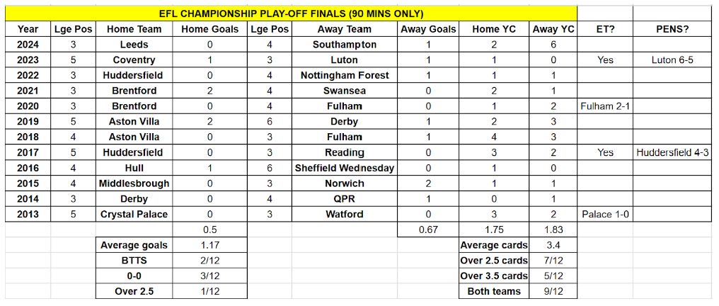Select the yellow EFL Championship title cell
This screenshot has width=719, height=306.
291,13
